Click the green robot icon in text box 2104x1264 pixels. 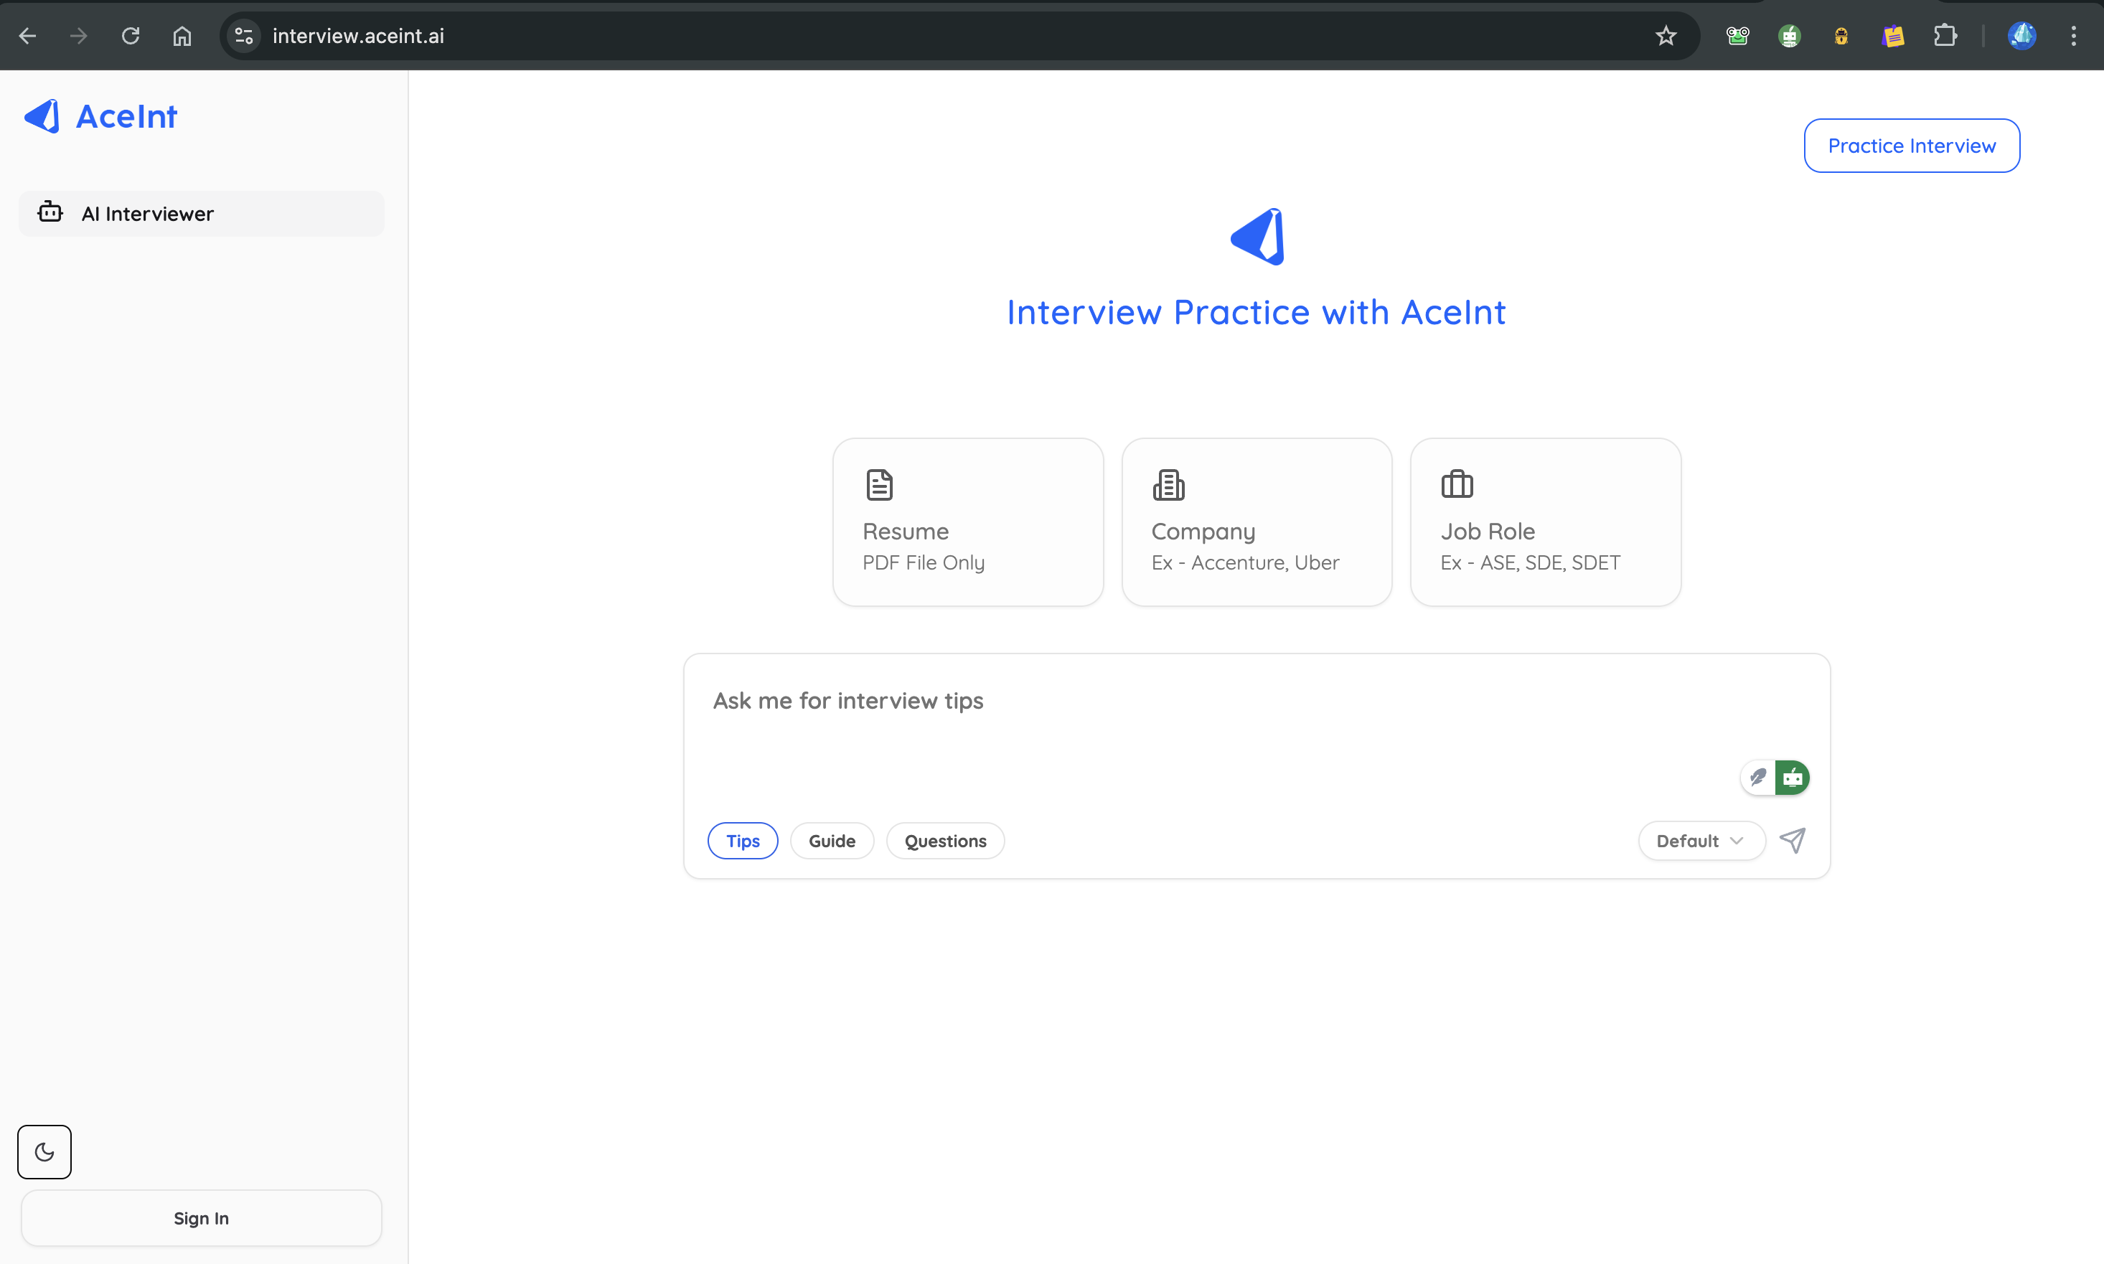click(x=1793, y=777)
